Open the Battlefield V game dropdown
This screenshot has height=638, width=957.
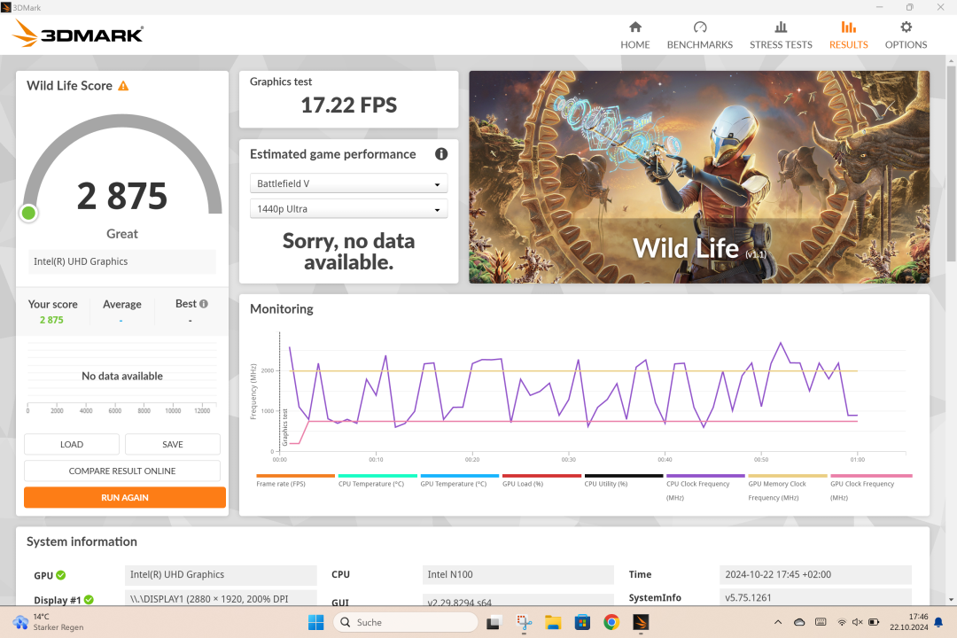click(348, 183)
